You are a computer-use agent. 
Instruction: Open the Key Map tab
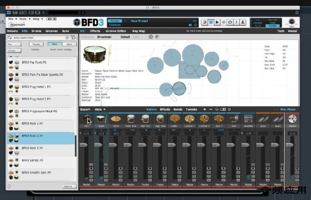pos(139,31)
